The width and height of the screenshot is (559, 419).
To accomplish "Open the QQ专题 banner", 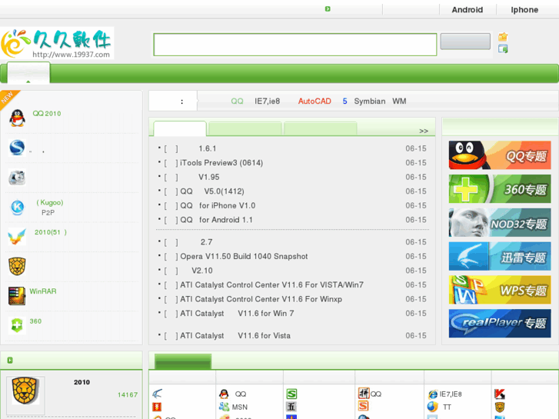I will (500, 155).
